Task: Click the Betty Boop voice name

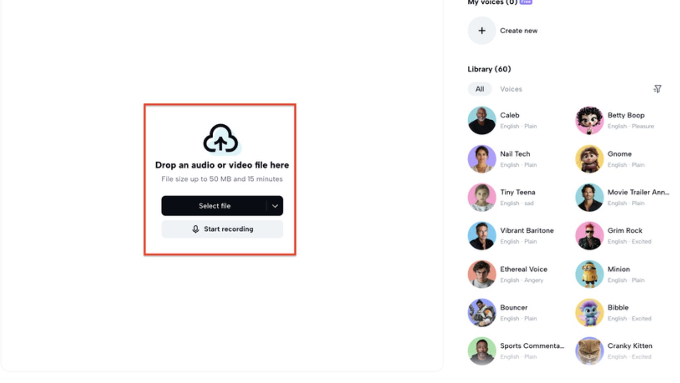Action: coord(626,115)
